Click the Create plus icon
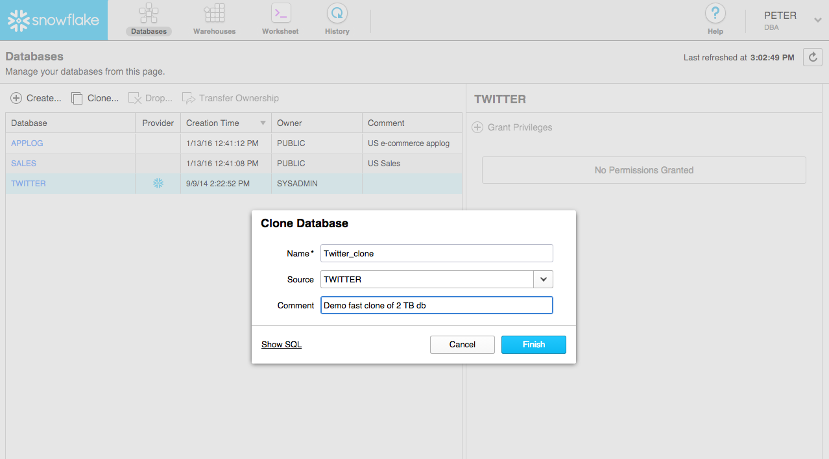This screenshot has width=829, height=459. click(16, 98)
